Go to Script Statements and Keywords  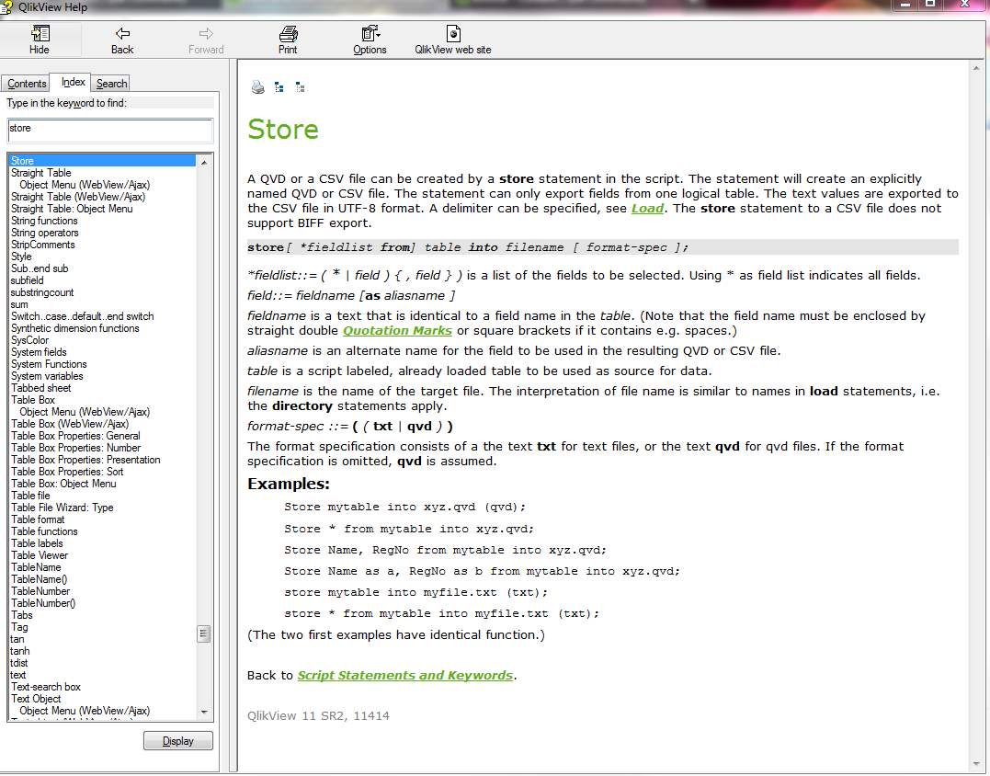click(404, 676)
